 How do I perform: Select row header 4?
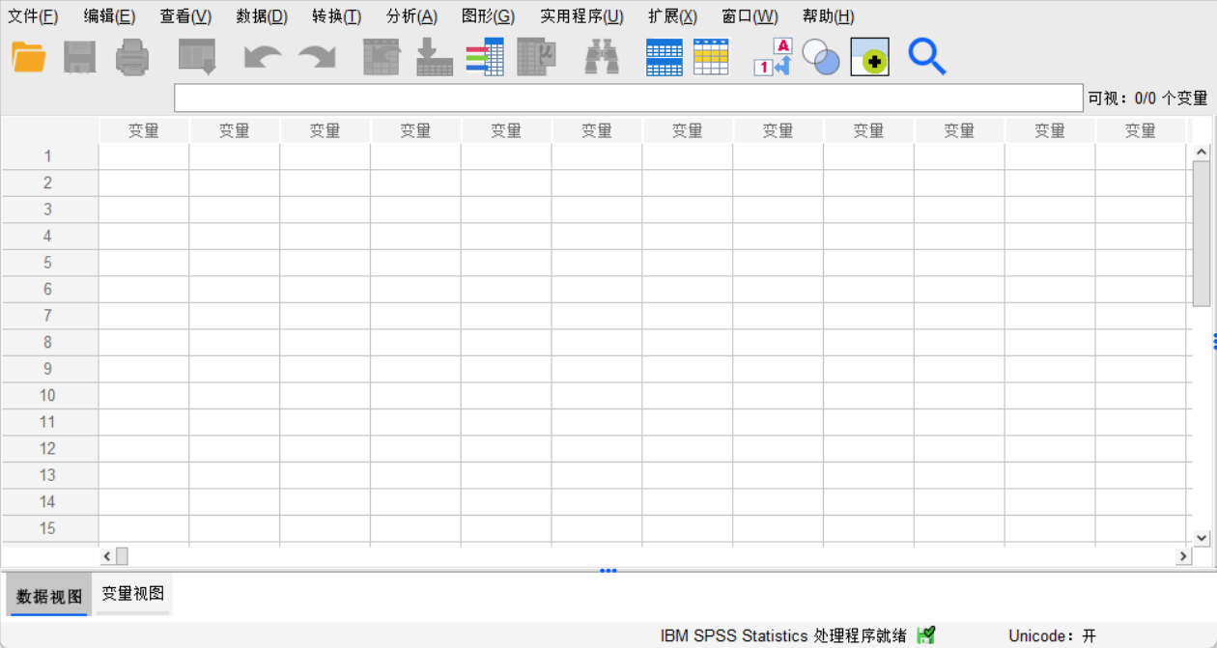click(x=49, y=237)
